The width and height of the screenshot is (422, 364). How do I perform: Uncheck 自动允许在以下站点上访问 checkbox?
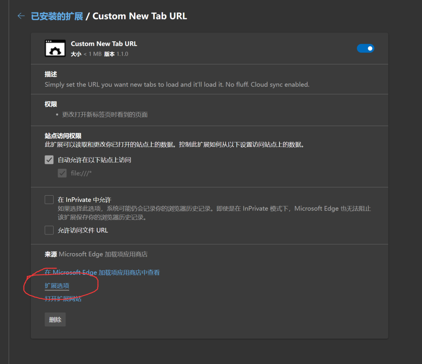(x=49, y=160)
